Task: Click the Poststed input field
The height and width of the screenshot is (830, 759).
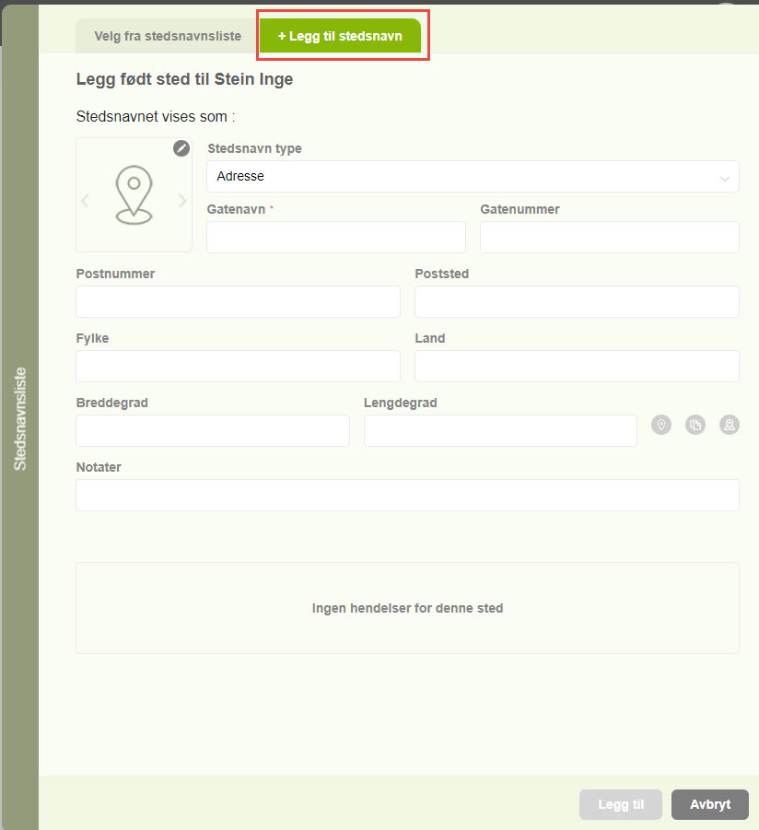Action: click(577, 301)
